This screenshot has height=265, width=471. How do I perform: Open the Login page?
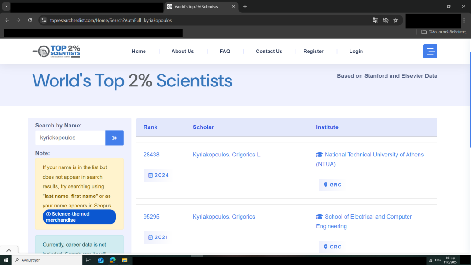click(x=356, y=52)
